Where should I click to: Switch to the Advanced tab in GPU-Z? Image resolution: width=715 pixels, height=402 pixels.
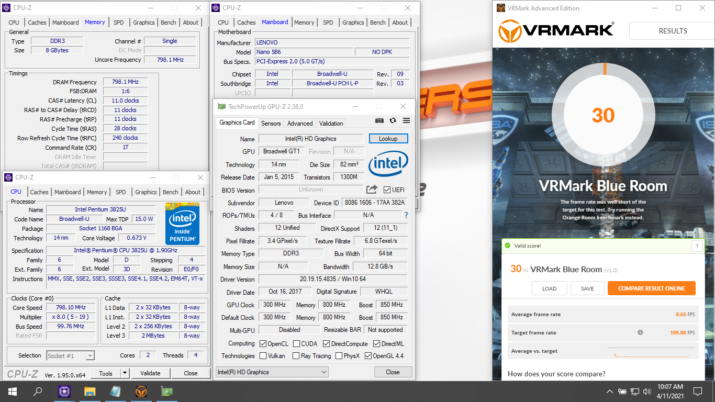(300, 123)
